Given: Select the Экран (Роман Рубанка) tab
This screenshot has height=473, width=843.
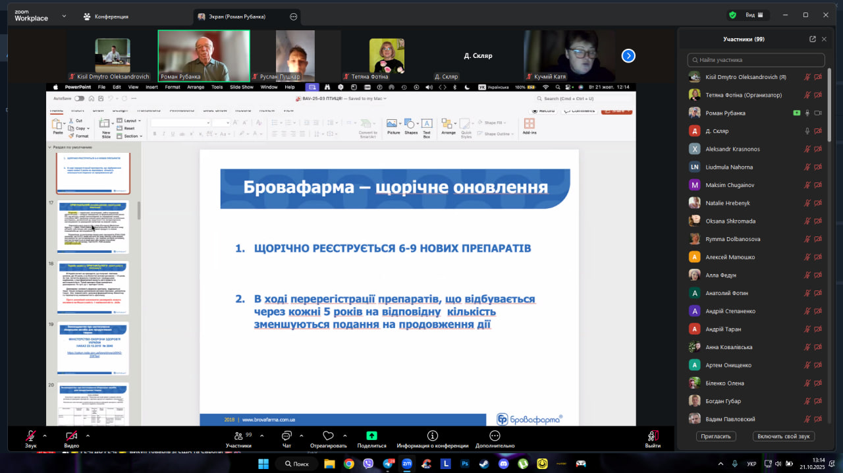Looking at the screenshot, I should click(231, 16).
